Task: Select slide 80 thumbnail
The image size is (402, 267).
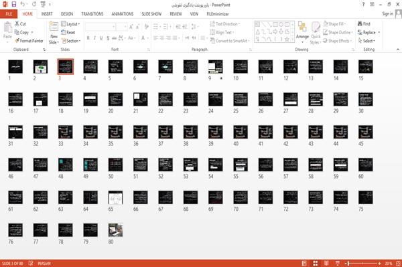Action: pos(115,230)
